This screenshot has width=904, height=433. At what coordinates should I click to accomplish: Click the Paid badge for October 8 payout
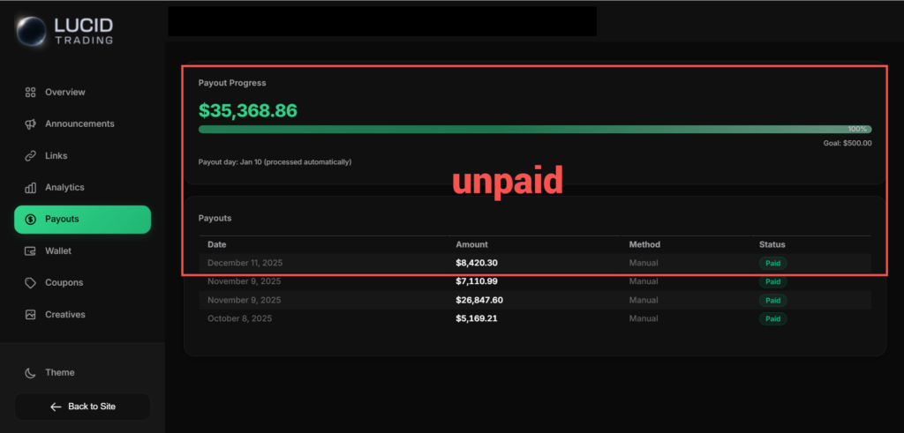[x=772, y=319]
